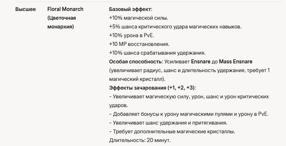The width and height of the screenshot is (286, 146).
Task: Click the +10 MP восстановления line
Action: point(139,44)
